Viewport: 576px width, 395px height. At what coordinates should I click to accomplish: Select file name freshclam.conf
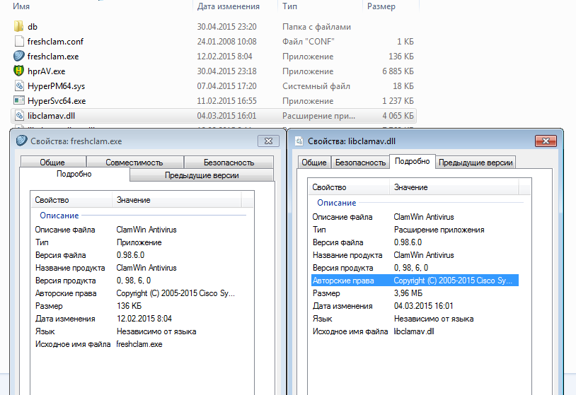tap(55, 42)
